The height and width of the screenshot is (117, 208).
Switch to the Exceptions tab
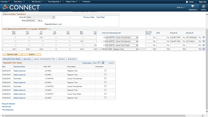(72, 59)
